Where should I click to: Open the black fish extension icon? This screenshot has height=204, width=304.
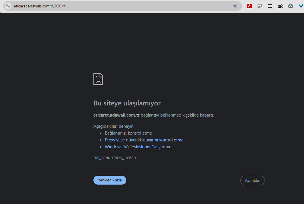pyautogui.click(x=280, y=6)
